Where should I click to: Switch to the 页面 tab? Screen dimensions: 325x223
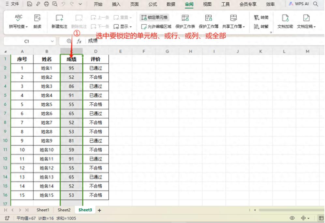134,4
